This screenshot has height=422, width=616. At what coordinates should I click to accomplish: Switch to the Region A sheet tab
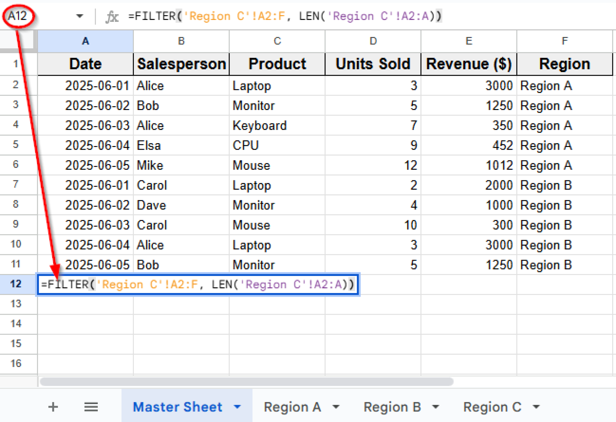click(292, 407)
